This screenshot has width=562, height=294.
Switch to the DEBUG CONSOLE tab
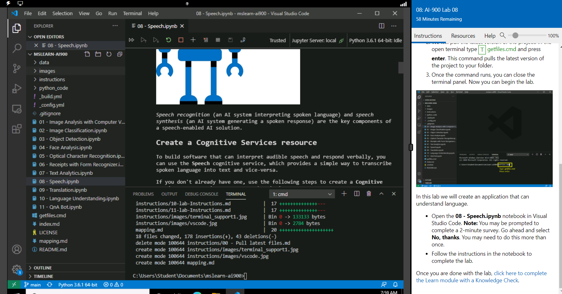pos(202,194)
